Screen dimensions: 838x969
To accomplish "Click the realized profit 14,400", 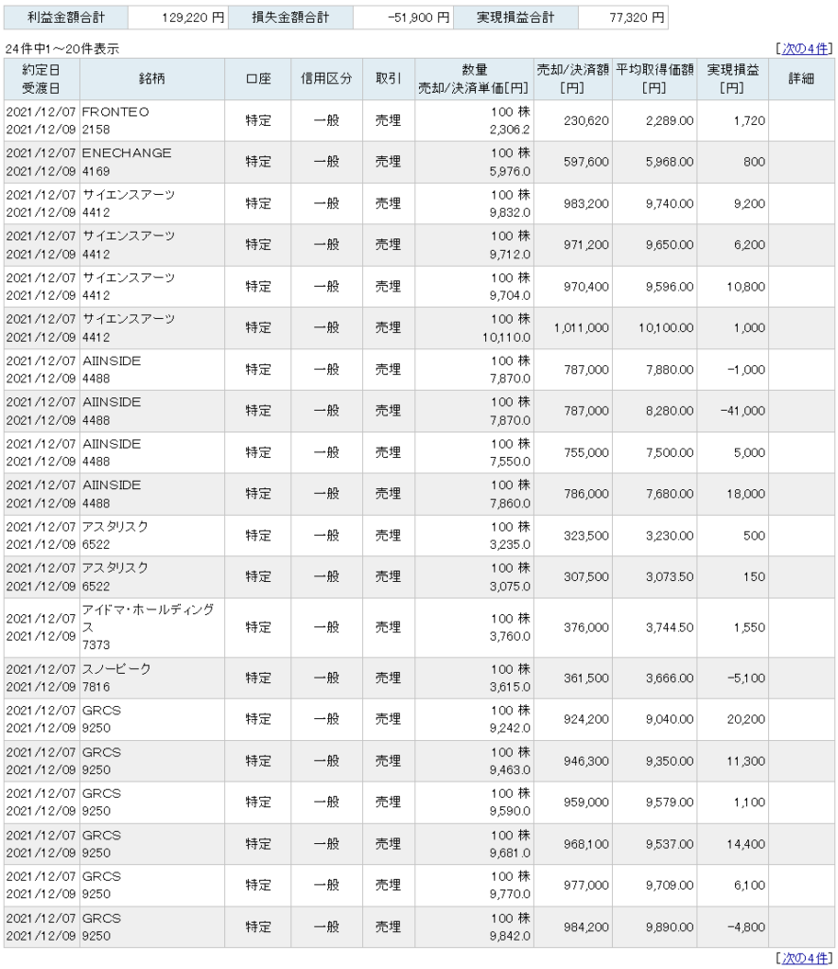I will point(745,843).
